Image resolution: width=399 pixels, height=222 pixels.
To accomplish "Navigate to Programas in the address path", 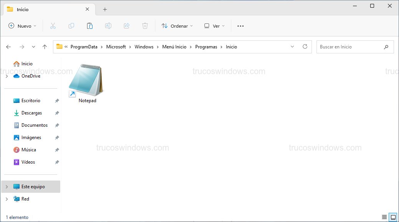I will (x=206, y=47).
